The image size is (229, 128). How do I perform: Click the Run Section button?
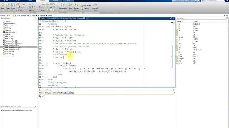tap(86, 6)
